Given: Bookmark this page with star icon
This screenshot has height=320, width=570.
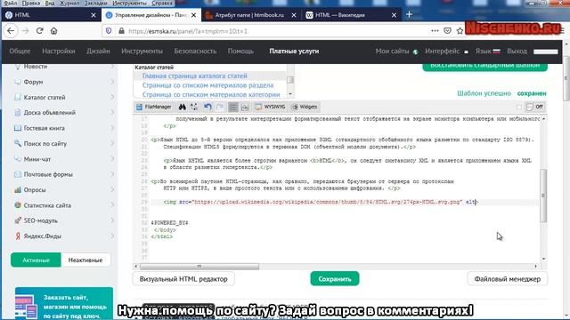Looking at the screenshot, I should [x=460, y=31].
